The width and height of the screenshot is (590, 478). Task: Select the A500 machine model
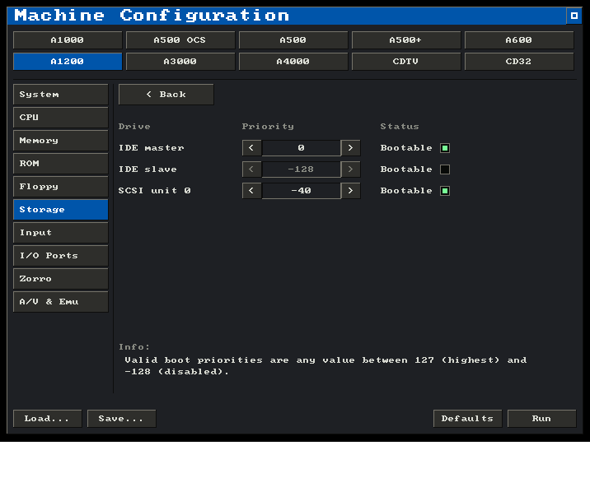pyautogui.click(x=293, y=40)
